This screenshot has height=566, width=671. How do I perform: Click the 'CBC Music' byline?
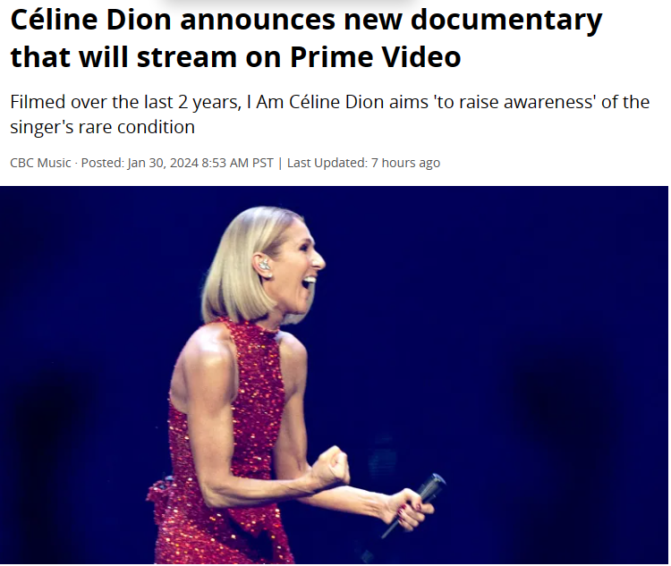[40, 163]
